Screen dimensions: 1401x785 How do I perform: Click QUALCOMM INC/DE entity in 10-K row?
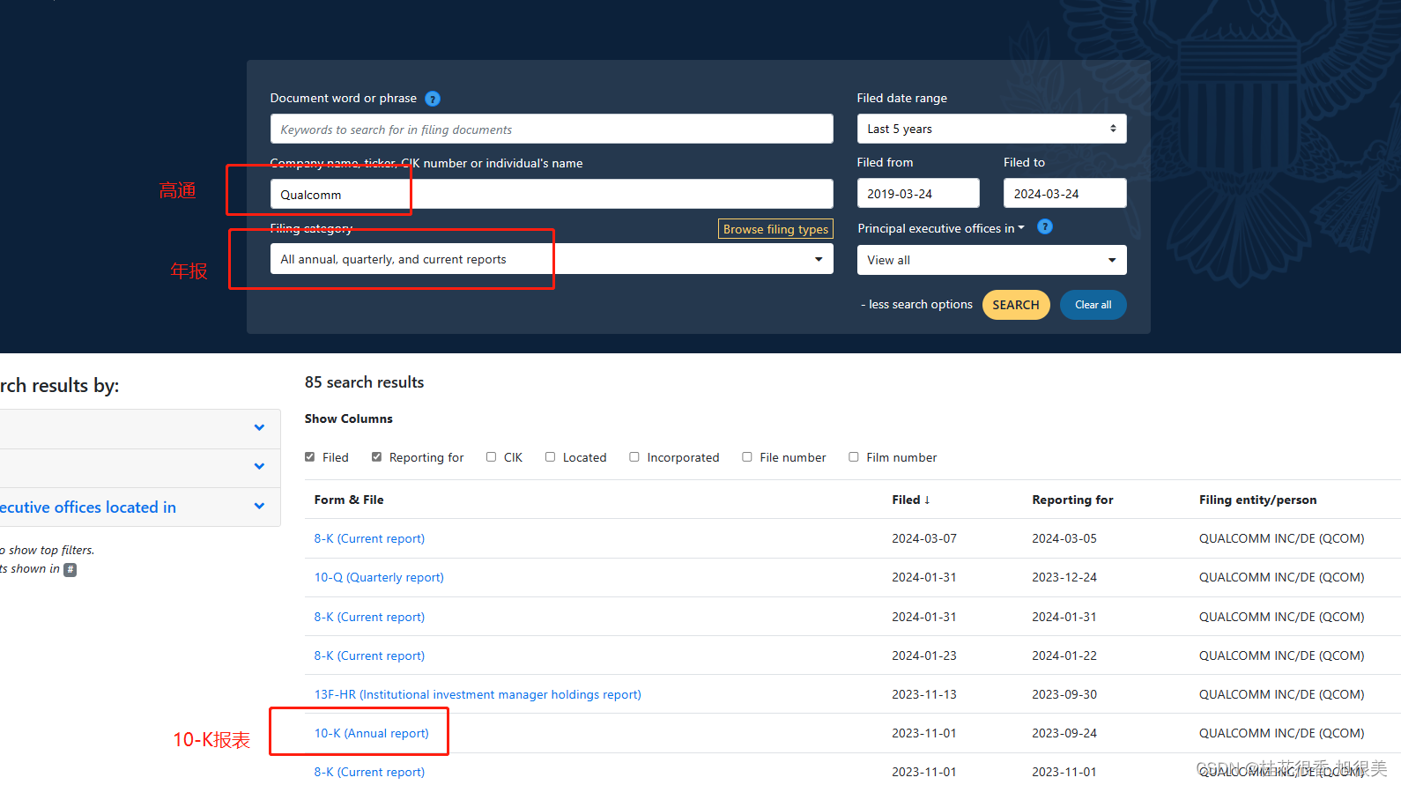(1281, 733)
